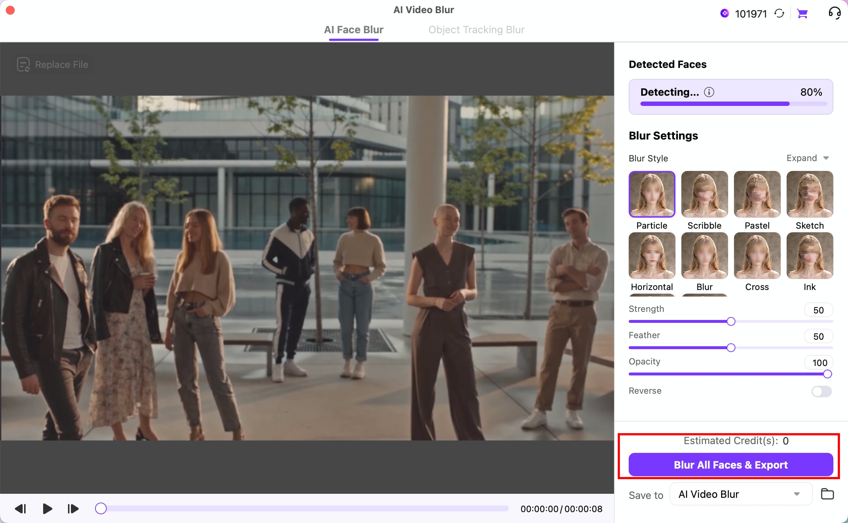The height and width of the screenshot is (523, 848).
Task: Switch to Object Tracking Blur tab
Action: click(x=476, y=30)
